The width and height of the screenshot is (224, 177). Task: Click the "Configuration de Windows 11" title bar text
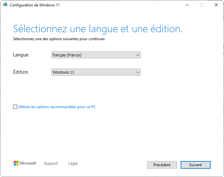(x=34, y=5)
